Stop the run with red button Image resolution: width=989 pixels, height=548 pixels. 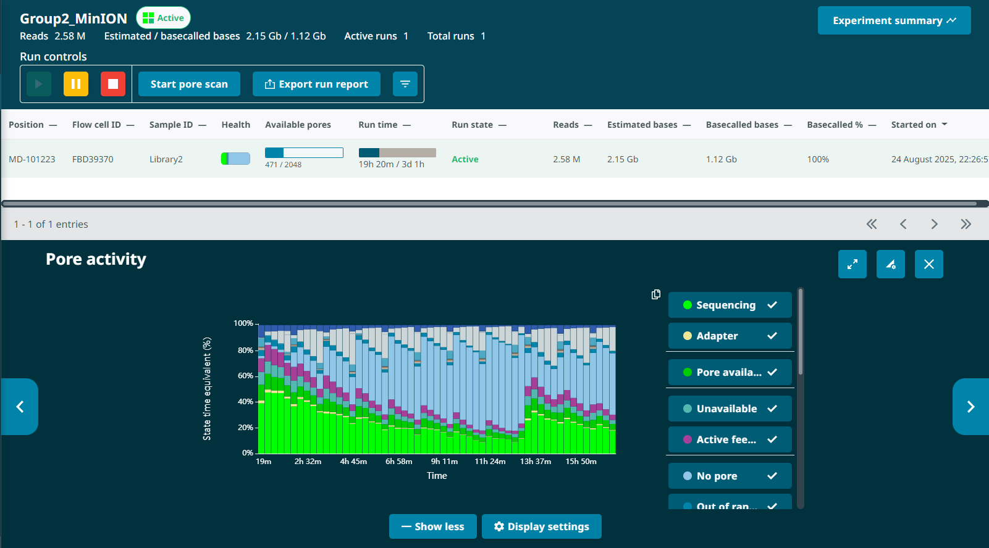113,84
